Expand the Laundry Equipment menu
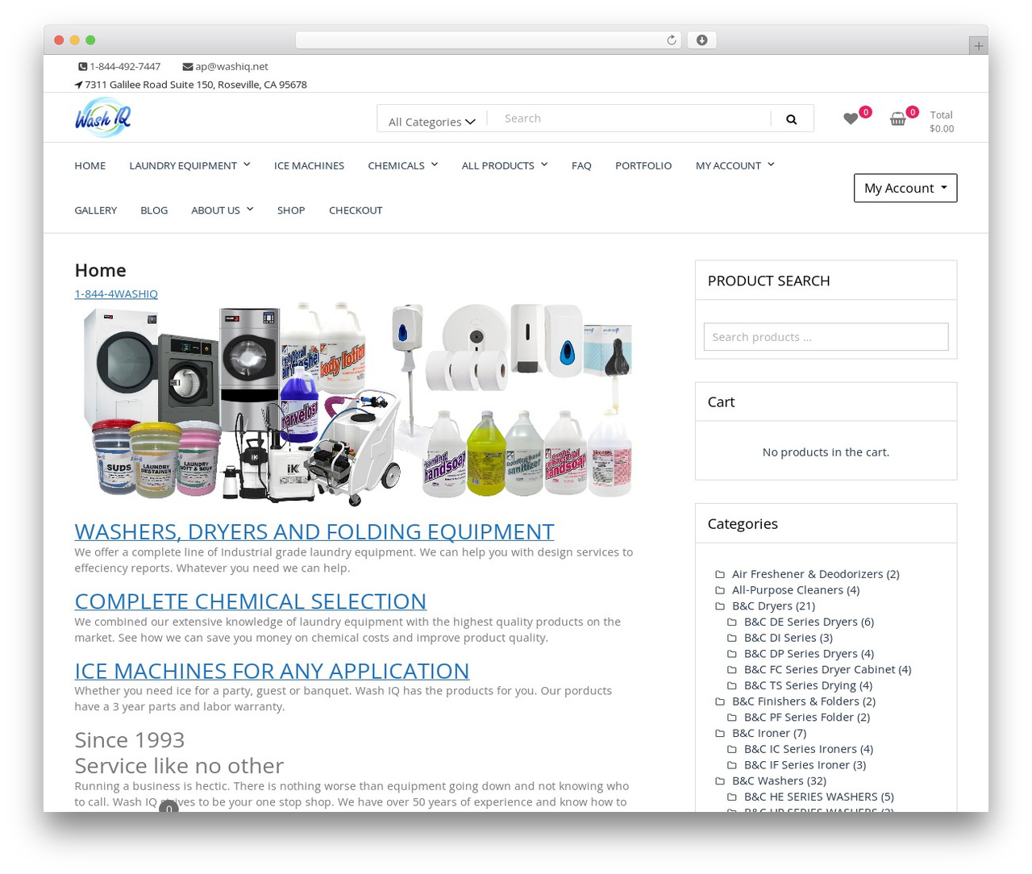Image resolution: width=1032 pixels, height=874 pixels. [x=189, y=165]
